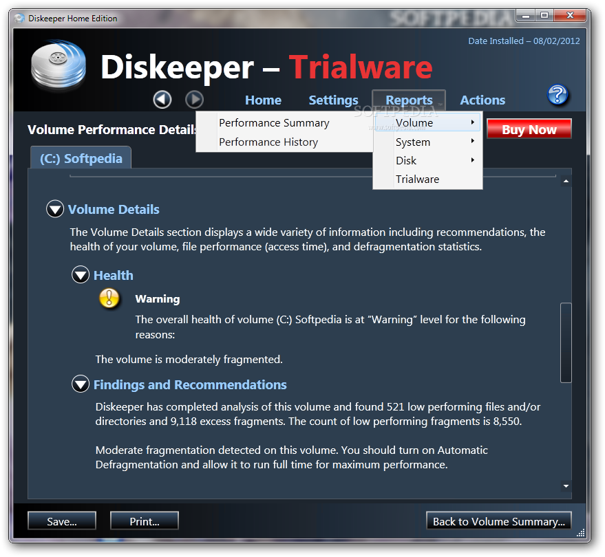Click the 'Volume Performance Details' title
Viewport: 605px width, 557px height.
click(x=112, y=129)
